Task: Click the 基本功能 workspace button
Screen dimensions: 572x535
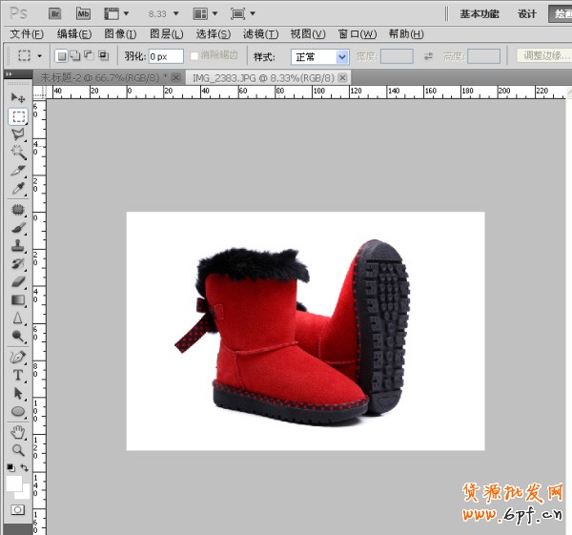Action: click(x=479, y=14)
